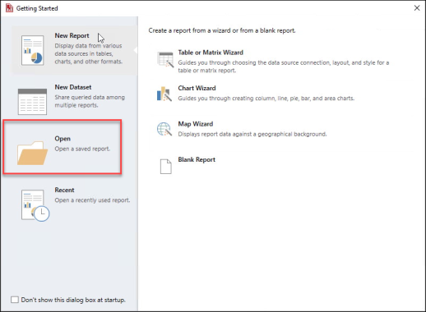The image size is (426, 312).
Task: Click 'Guides you through choosing the data source' text
Action: (x=284, y=67)
